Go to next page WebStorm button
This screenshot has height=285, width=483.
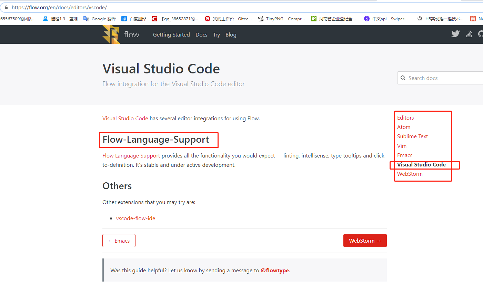tap(365, 241)
